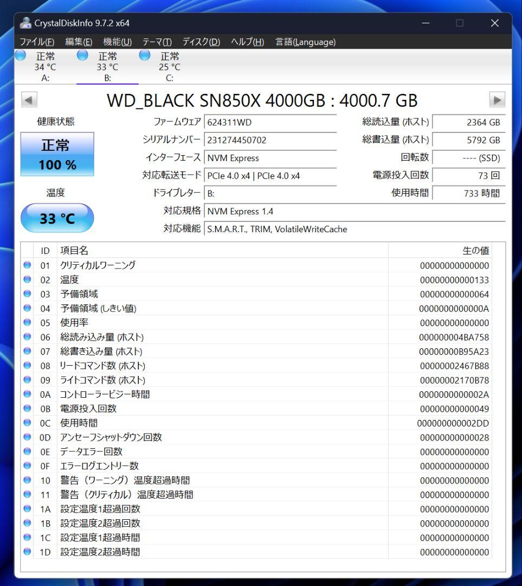Open the 機能 menu
This screenshot has width=522, height=586.
[117, 41]
